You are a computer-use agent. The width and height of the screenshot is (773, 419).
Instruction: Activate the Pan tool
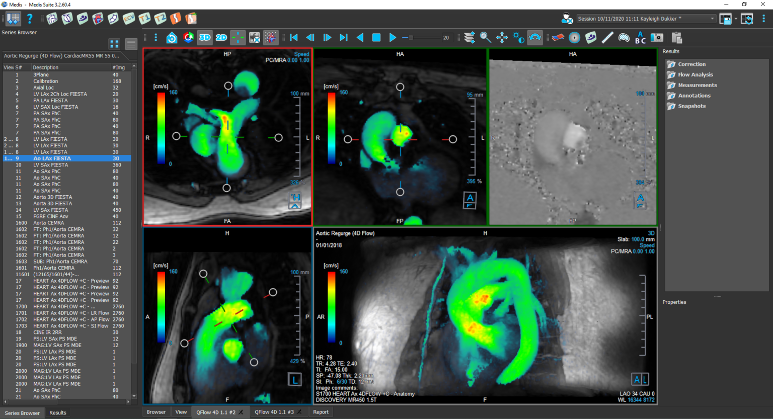502,37
